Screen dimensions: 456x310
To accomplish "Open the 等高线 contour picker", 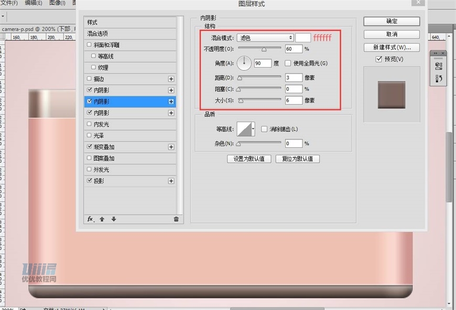I will (x=244, y=129).
